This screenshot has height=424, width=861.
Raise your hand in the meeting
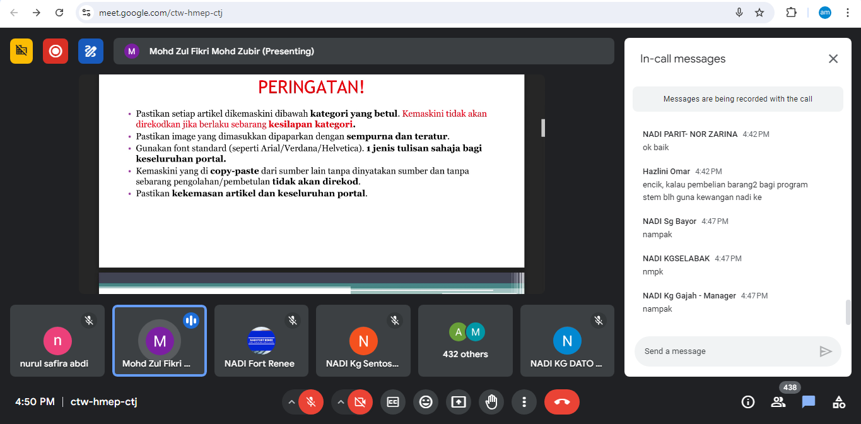[x=491, y=402]
